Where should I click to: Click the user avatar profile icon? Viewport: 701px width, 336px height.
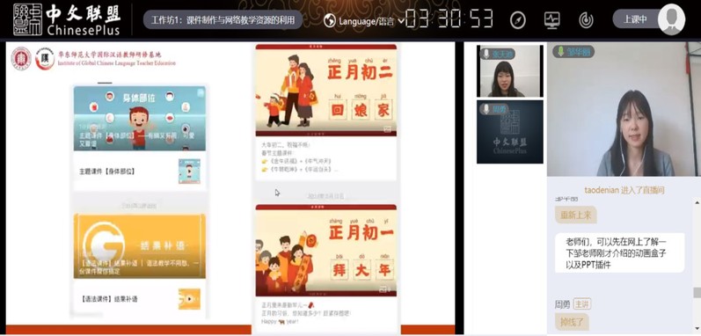[671, 19]
